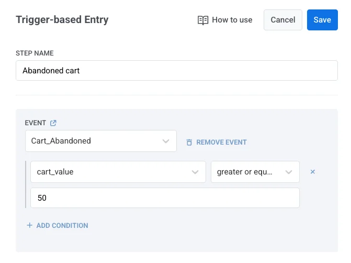
Task: Open the external link icon next to EVENT
Action: point(53,123)
